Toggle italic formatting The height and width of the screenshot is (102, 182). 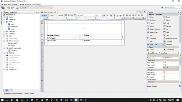pyautogui.click(x=114, y=15)
